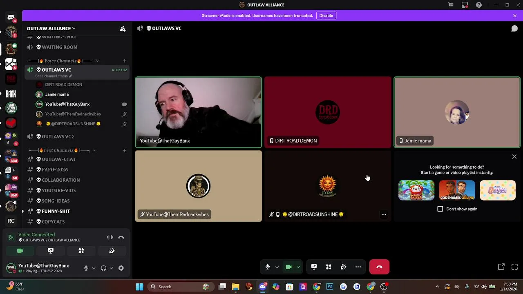Launch Magic Garden activity thumbnail
Viewport: 523px width, 294px height.
point(416,190)
